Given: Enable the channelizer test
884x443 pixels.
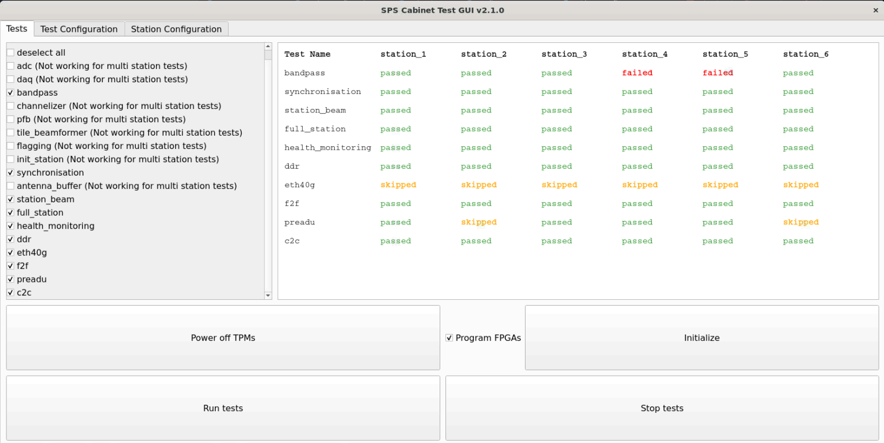Looking at the screenshot, I should click(9, 106).
